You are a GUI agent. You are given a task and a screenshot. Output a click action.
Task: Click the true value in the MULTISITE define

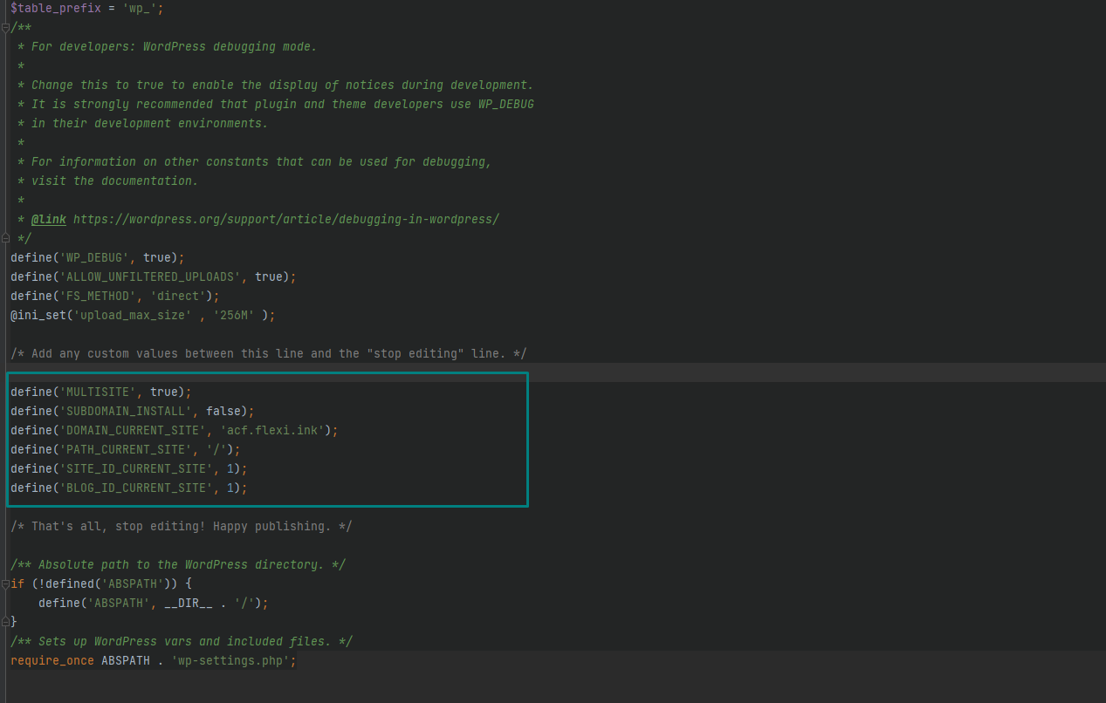pos(167,392)
